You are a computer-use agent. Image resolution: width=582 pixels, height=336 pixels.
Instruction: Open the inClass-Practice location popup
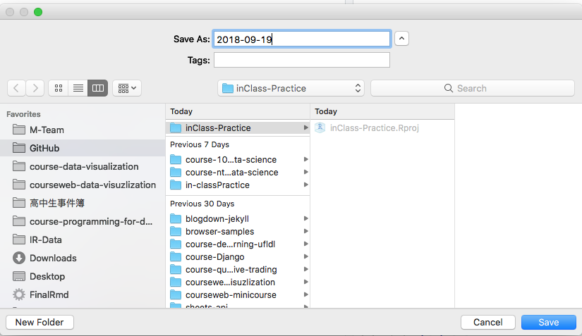(291, 88)
